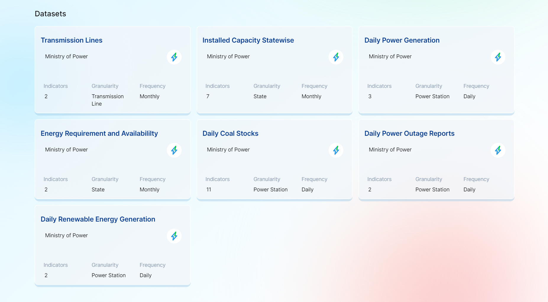548x302 pixels.
Task: Go to Daily Power Generation dataset
Action: 402,40
